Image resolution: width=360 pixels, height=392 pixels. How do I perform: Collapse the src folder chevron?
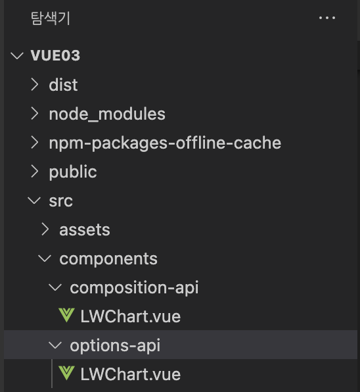point(34,201)
